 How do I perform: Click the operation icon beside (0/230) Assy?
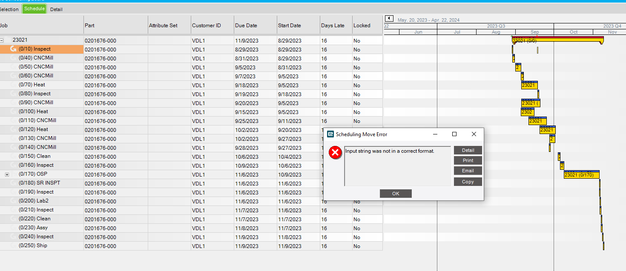click(13, 228)
